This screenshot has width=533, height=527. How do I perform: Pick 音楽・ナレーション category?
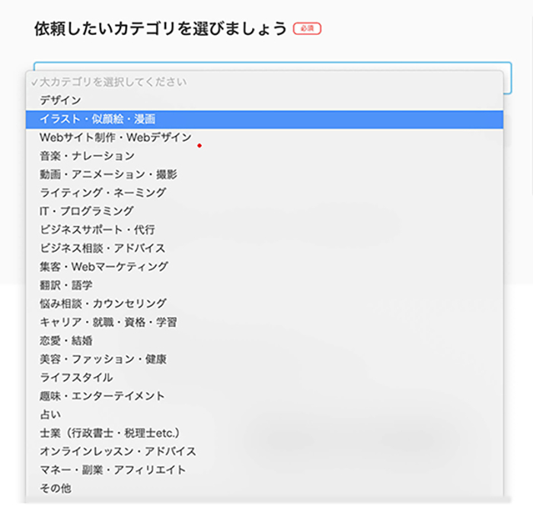point(264,156)
